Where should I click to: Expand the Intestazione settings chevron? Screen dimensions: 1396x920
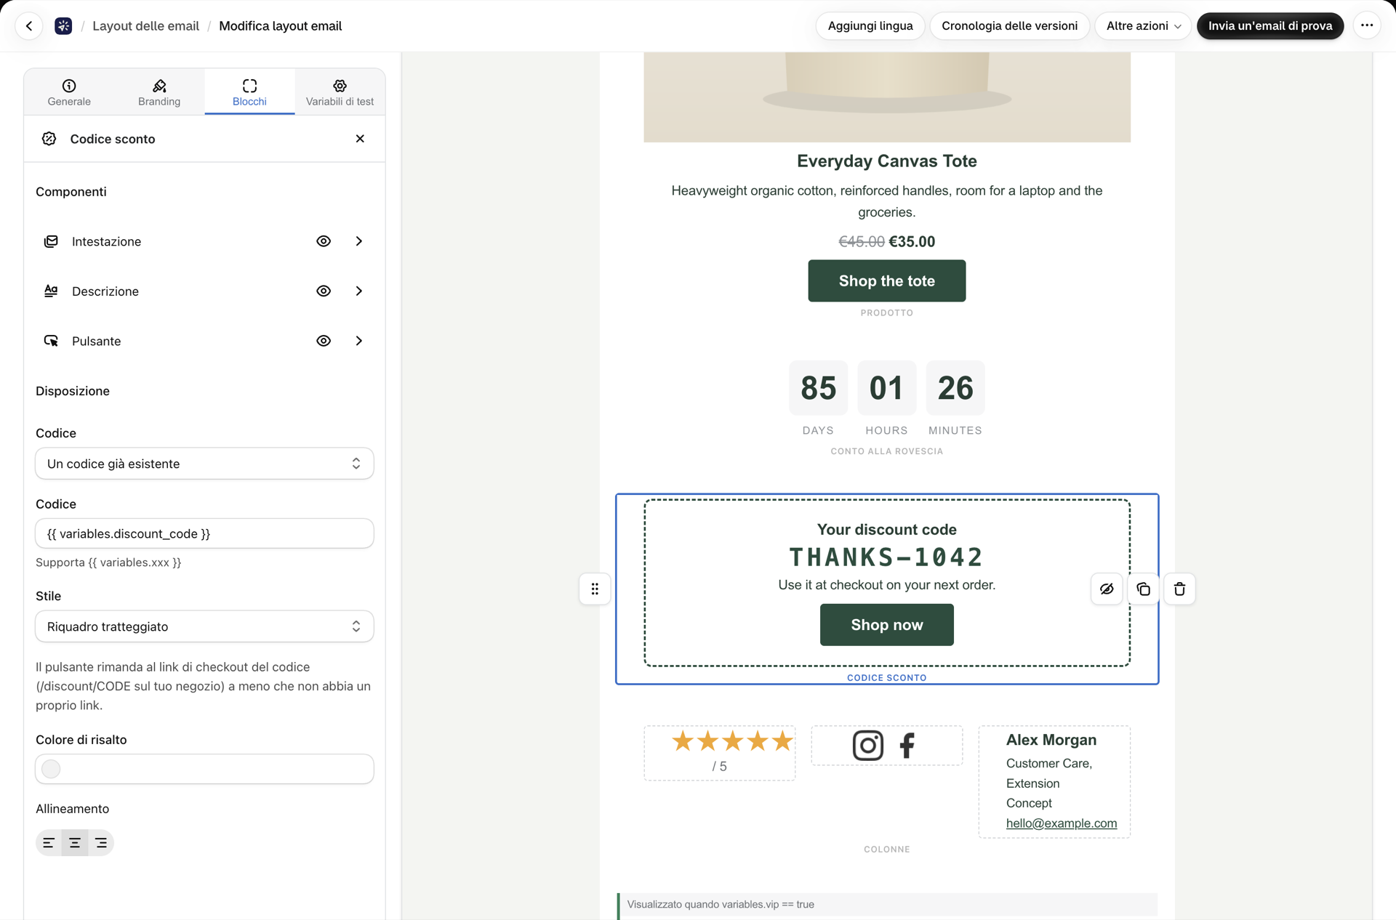click(359, 241)
